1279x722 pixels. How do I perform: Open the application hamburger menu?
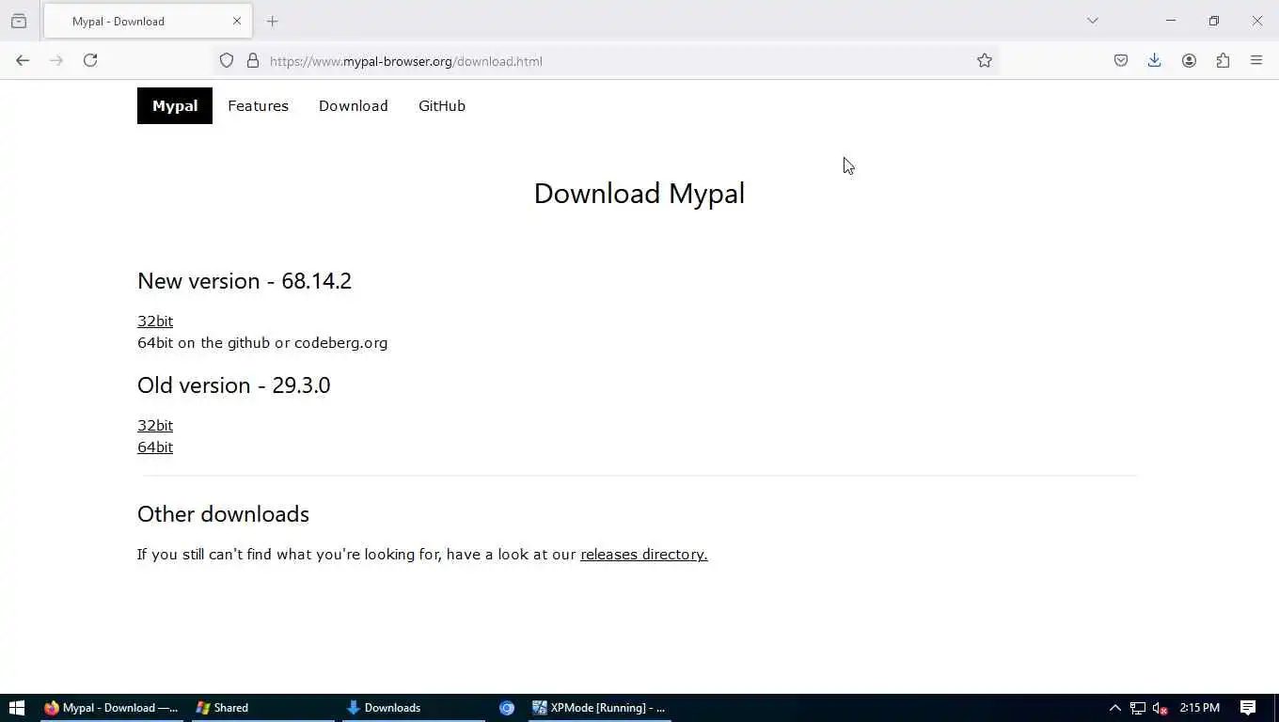tap(1256, 61)
